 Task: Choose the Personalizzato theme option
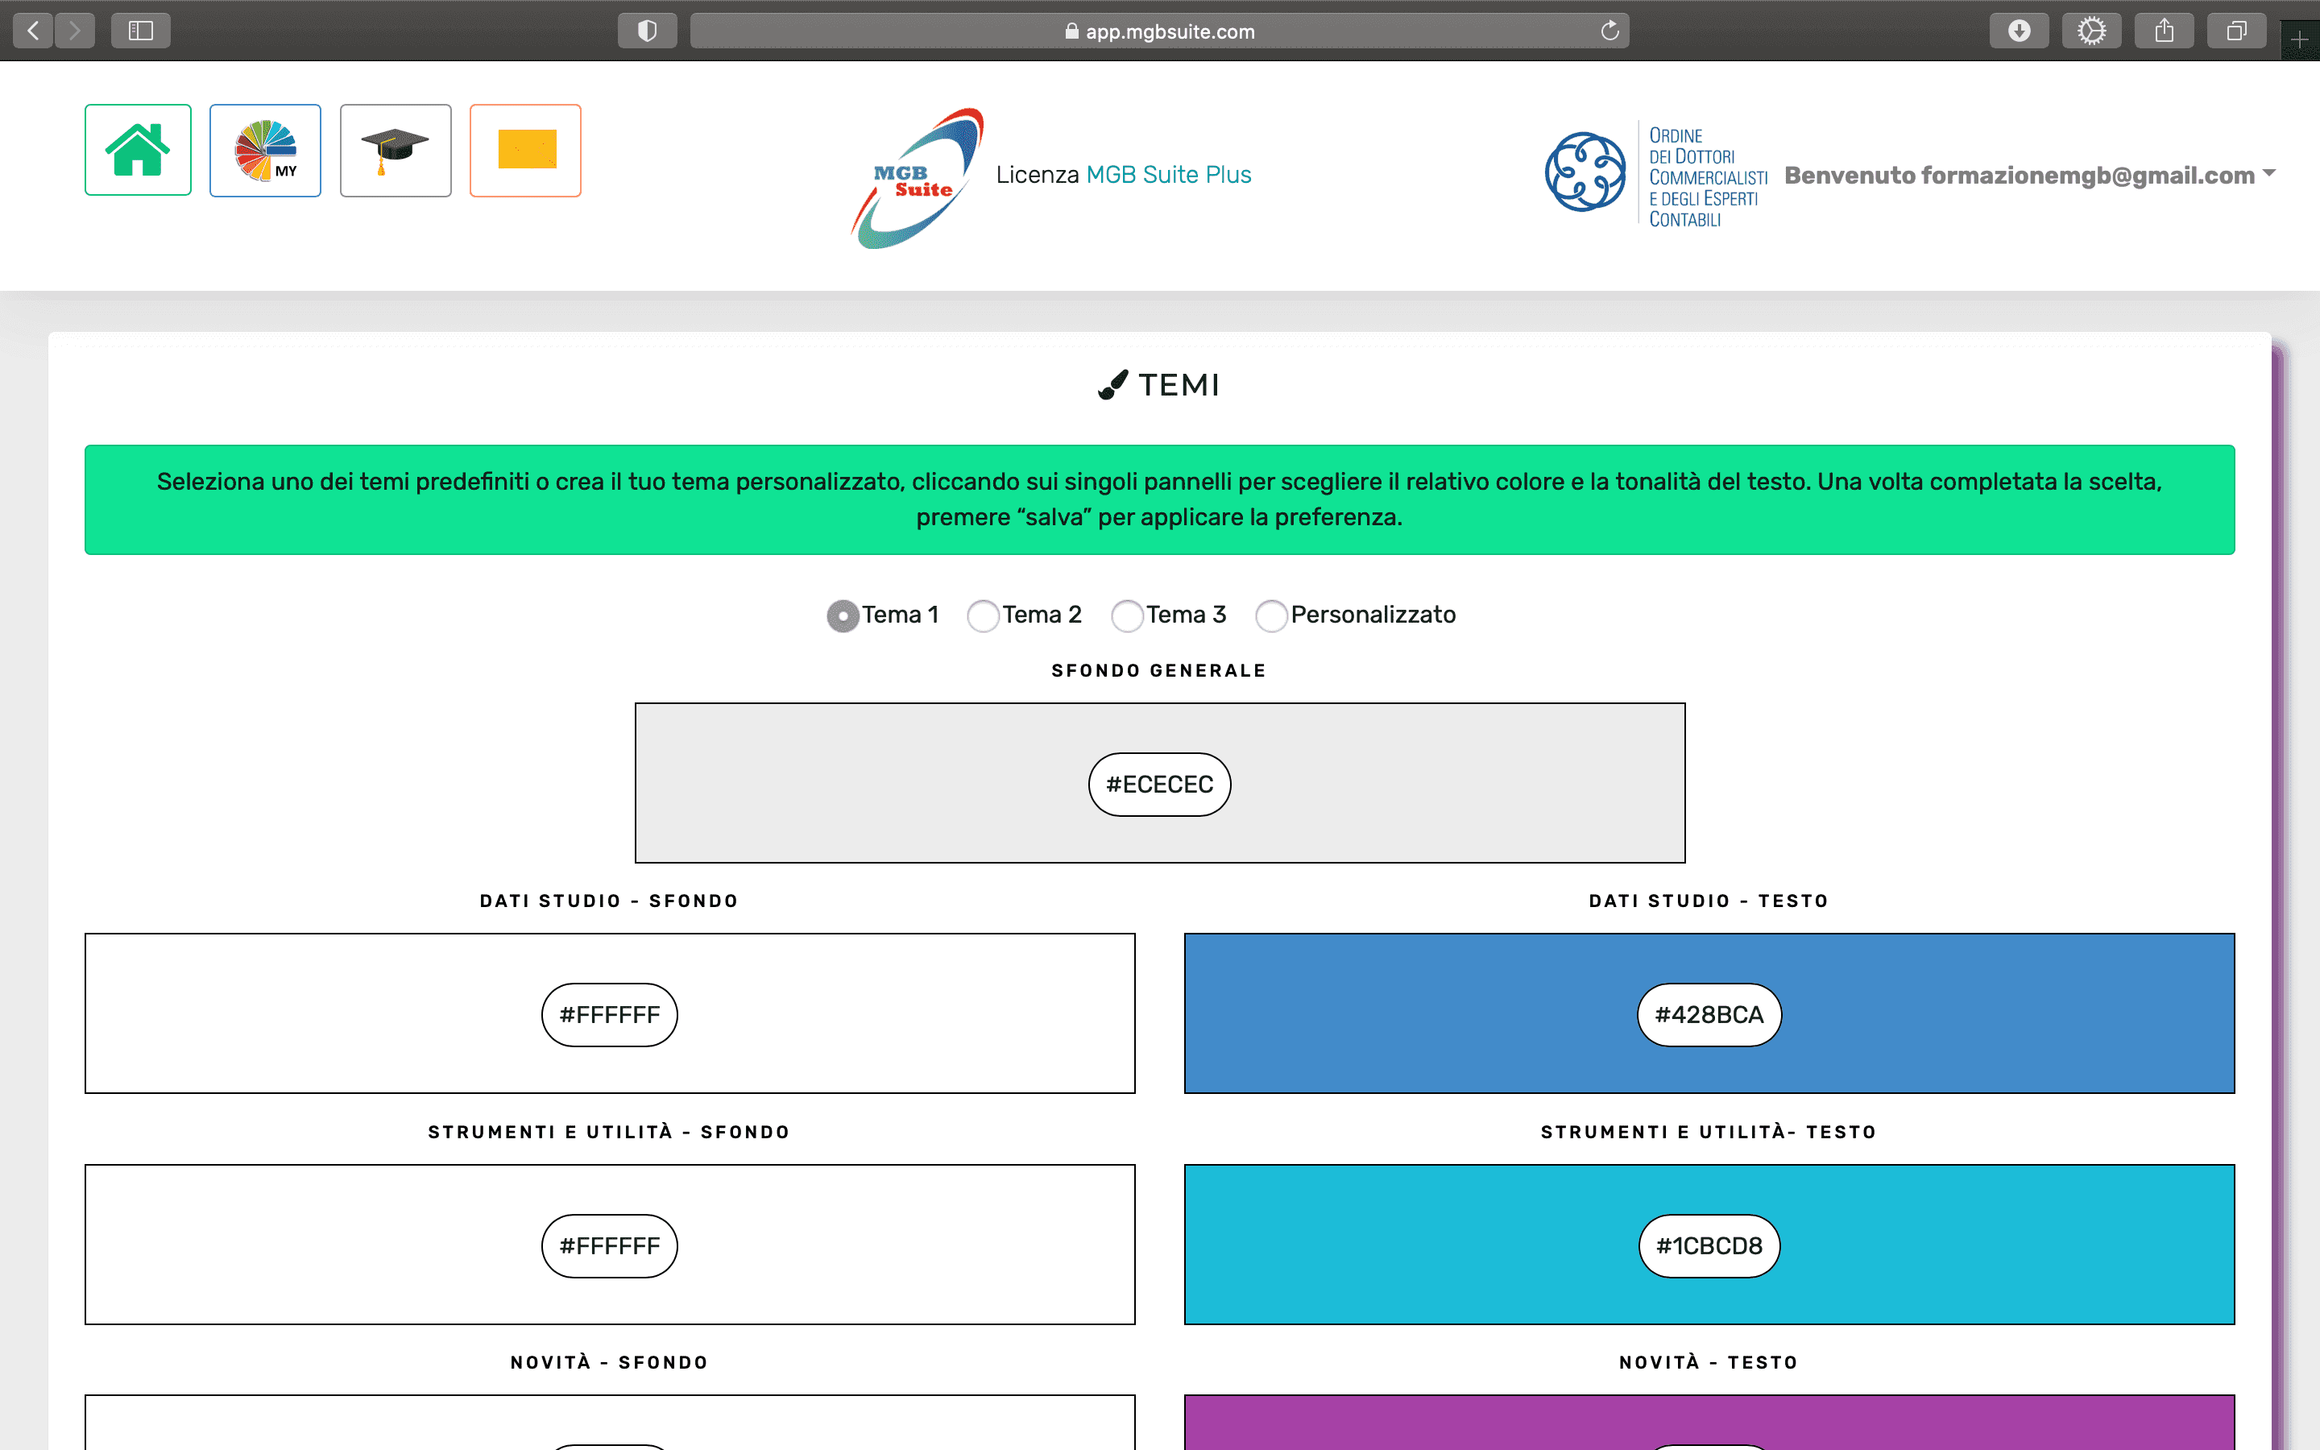(x=1271, y=615)
